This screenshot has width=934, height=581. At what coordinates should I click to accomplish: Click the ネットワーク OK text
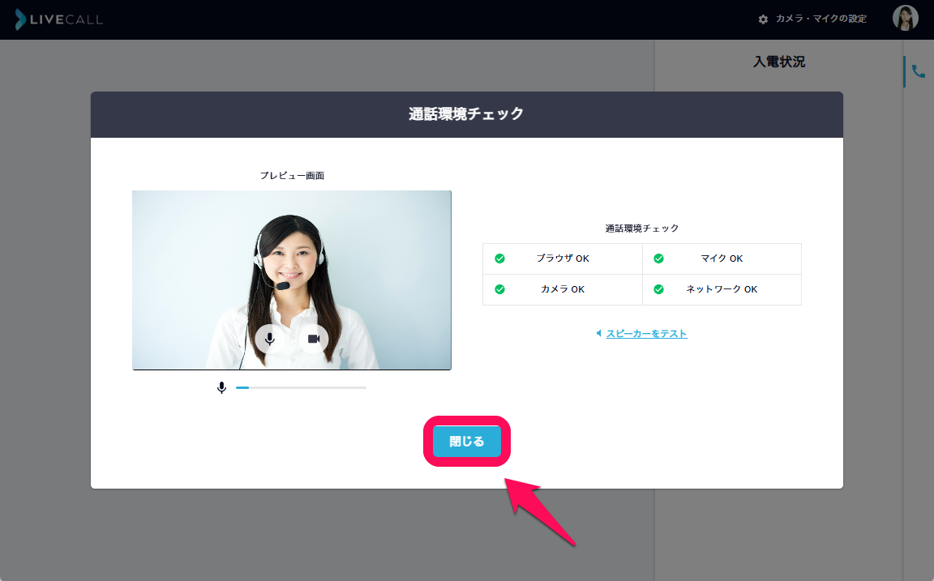(x=722, y=289)
